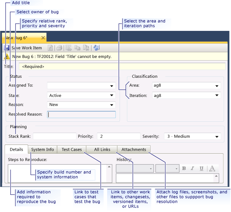
Task: Click the Priority field containing 2
Action: pyautogui.click(x=119, y=136)
